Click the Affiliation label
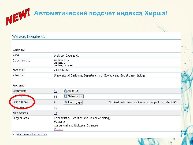This screenshot has width=193, height=145. pyautogui.click(x=18, y=75)
